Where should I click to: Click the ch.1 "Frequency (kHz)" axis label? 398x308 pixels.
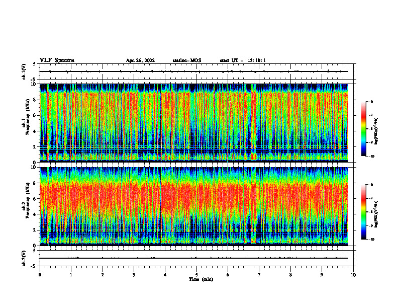click(27, 117)
